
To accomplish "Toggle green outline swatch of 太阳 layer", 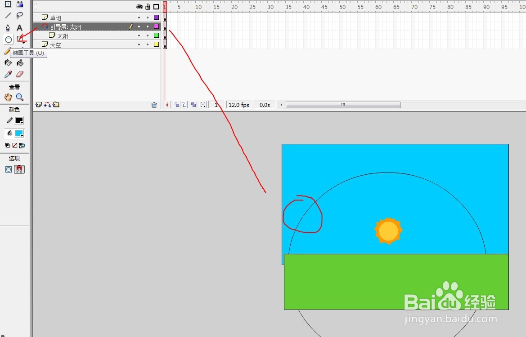I will coord(156,35).
